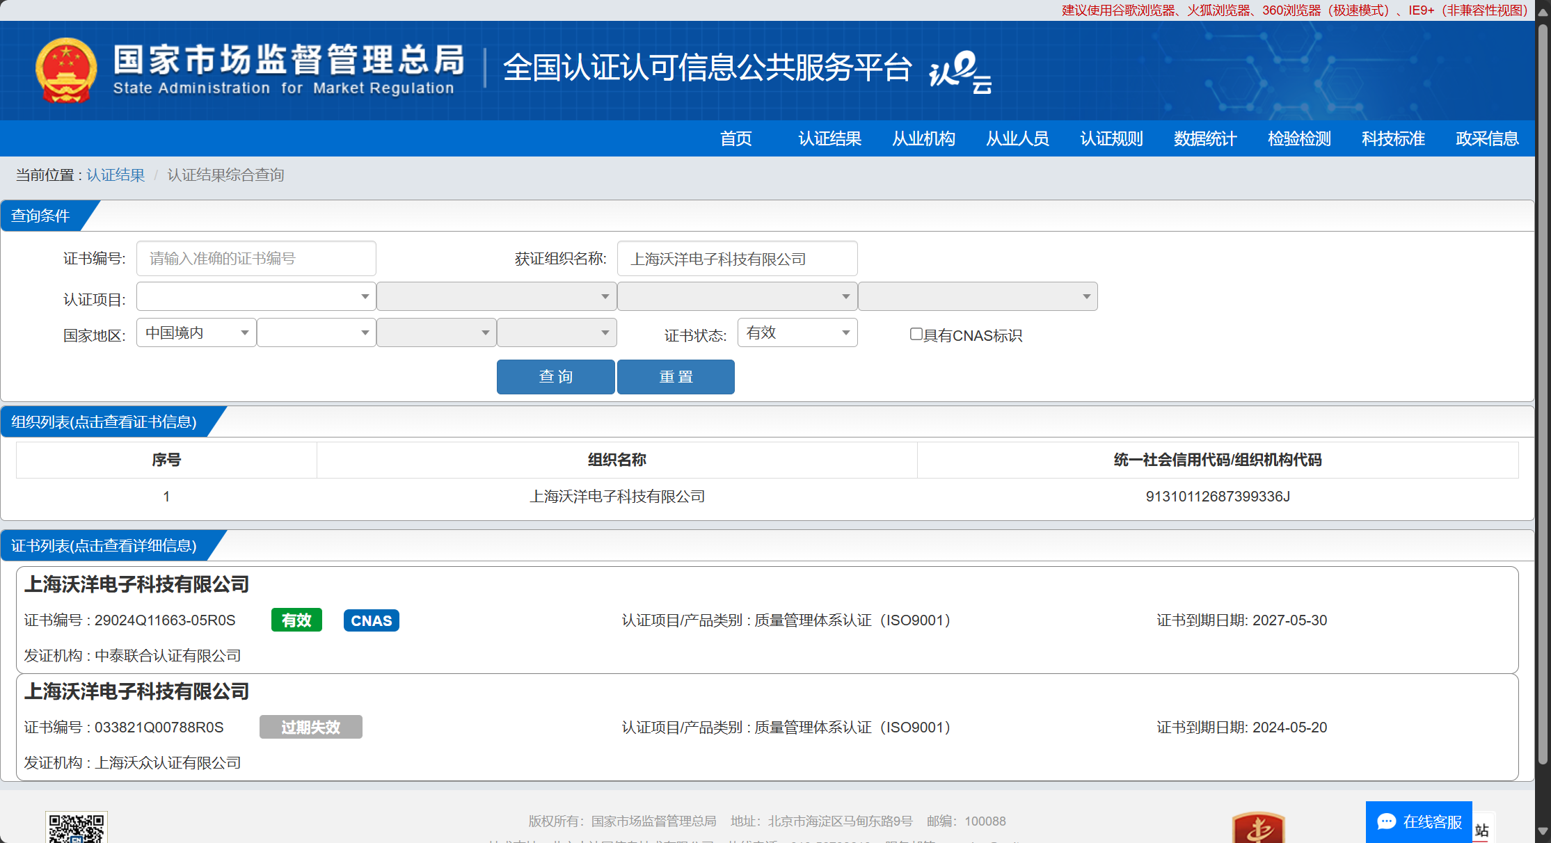1551x843 pixels.
Task: Expand the 中国境内 country dropdown
Action: tap(196, 332)
